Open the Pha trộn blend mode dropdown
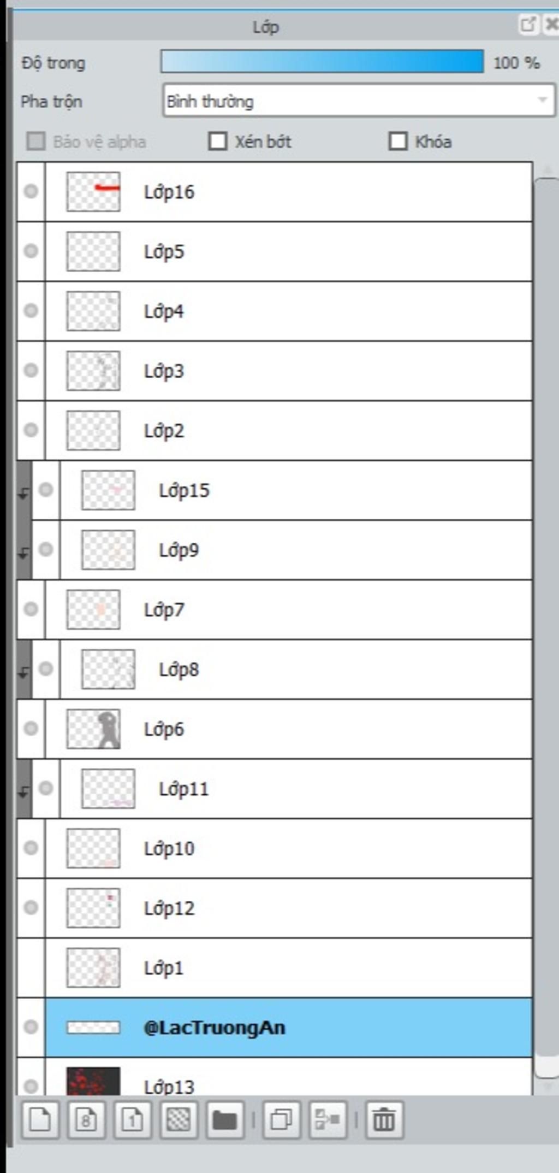 [x=359, y=101]
